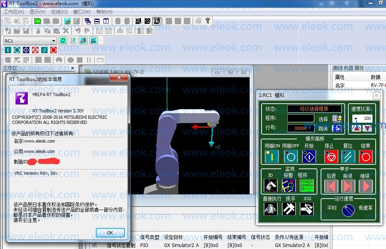Click the yellow question mark help icon

coord(208,21)
